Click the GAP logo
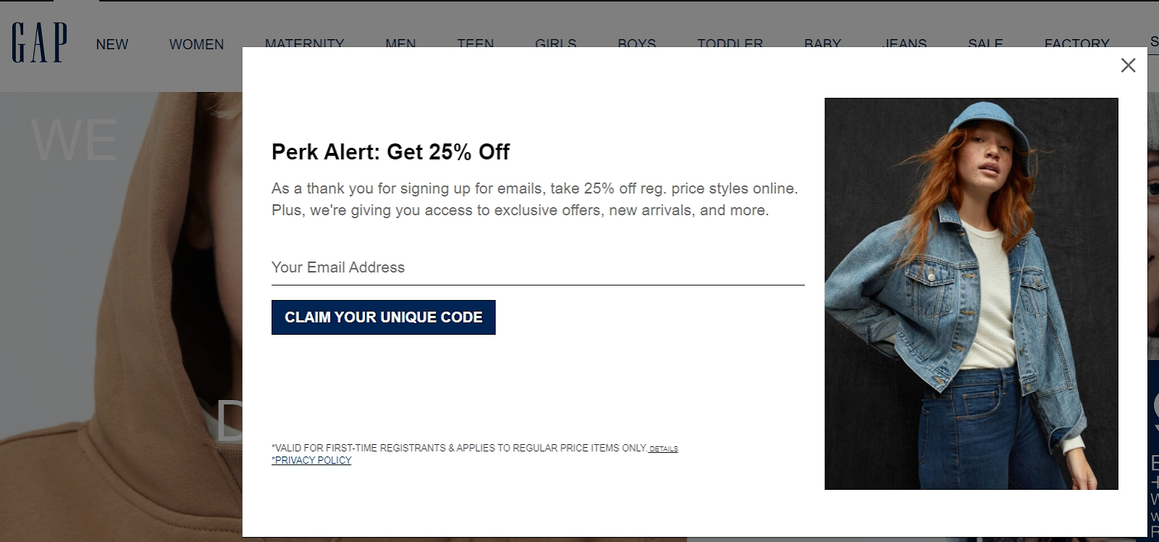1159x542 pixels. (x=39, y=43)
